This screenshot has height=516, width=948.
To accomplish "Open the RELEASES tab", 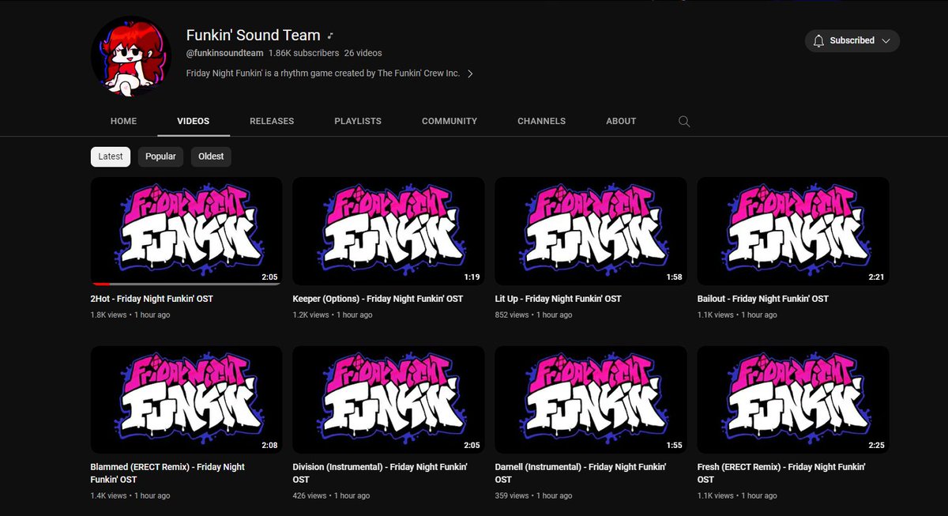I will pos(272,121).
